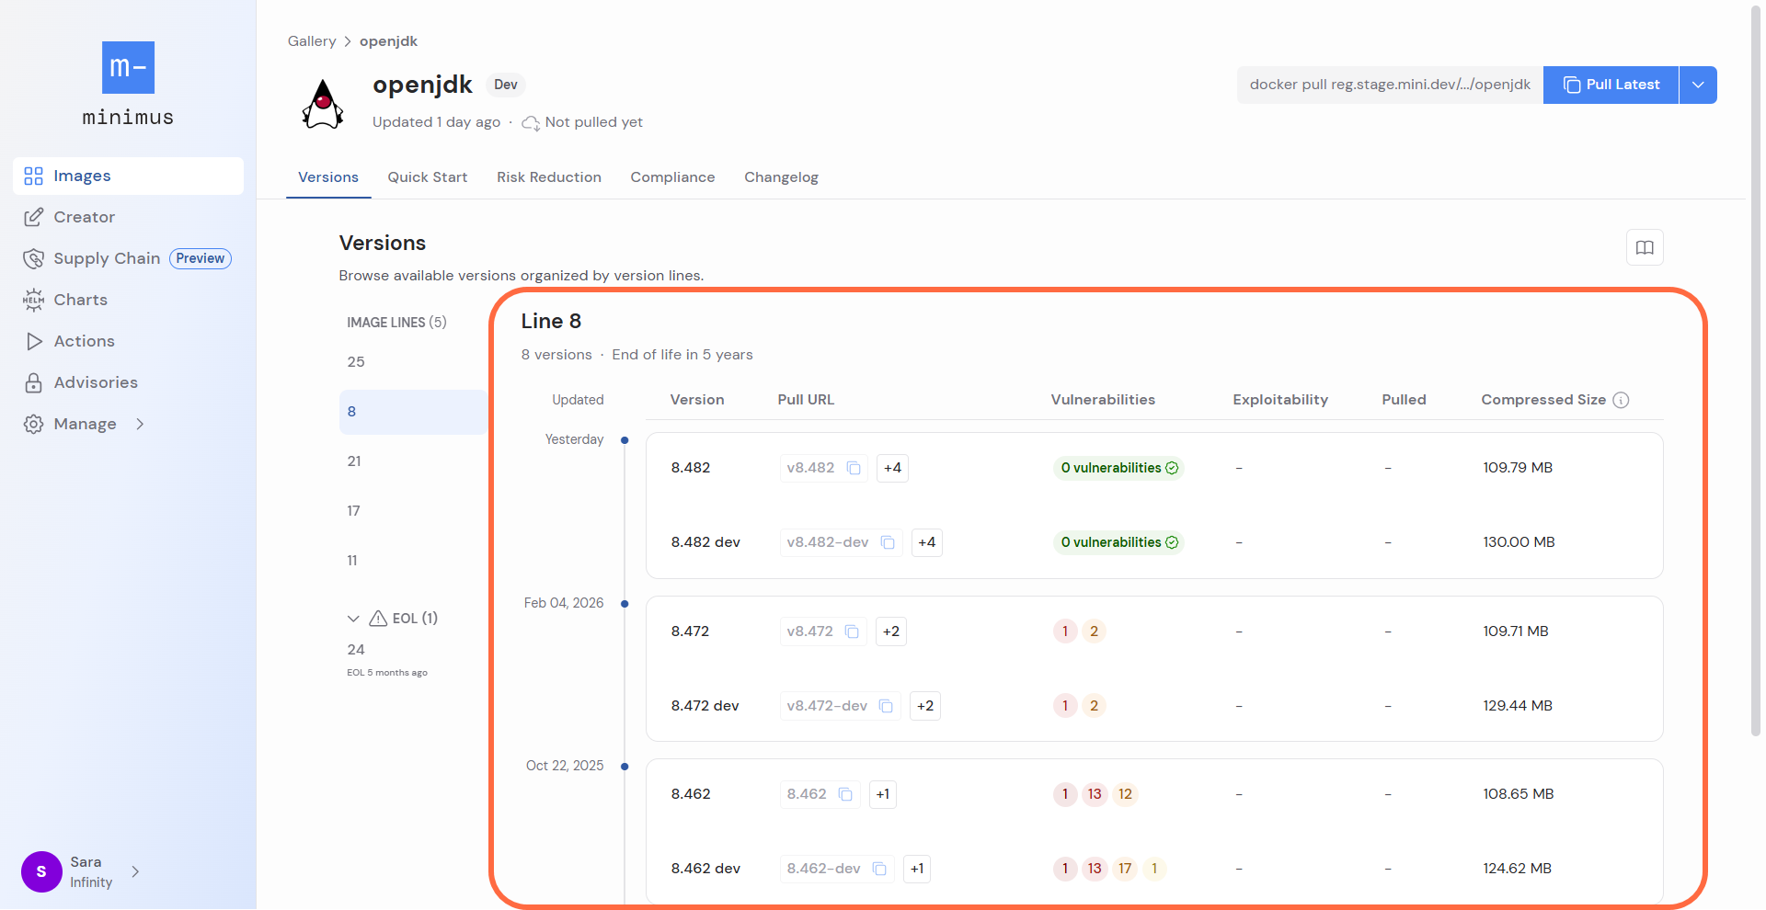The width and height of the screenshot is (1766, 910).
Task: Click the minimus logo icon
Action: click(x=128, y=67)
